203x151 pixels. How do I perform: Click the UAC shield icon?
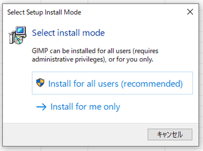click(40, 82)
